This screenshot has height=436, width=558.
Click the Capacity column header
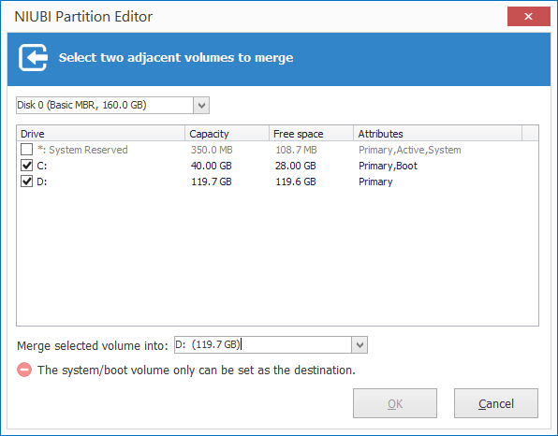click(227, 134)
